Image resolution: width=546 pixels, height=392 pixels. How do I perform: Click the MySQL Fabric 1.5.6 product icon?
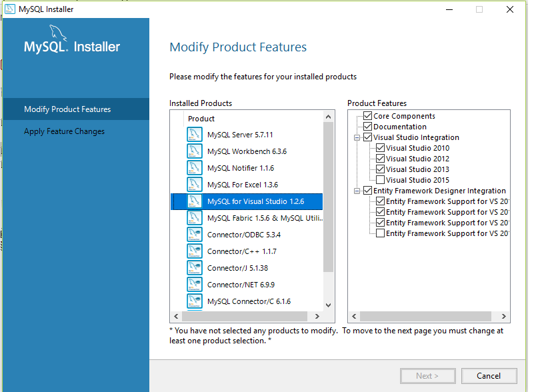coord(194,218)
